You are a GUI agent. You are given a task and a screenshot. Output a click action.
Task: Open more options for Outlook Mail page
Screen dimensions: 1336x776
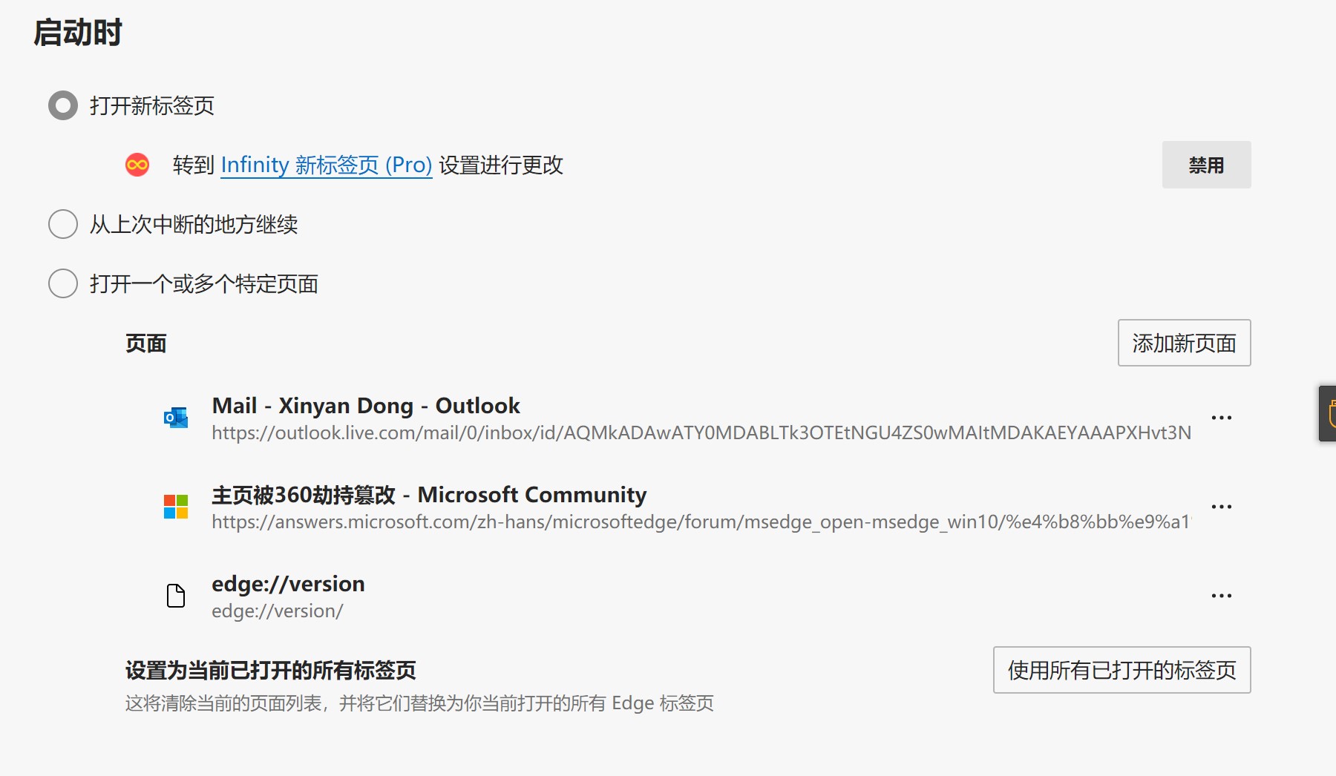pos(1221,418)
